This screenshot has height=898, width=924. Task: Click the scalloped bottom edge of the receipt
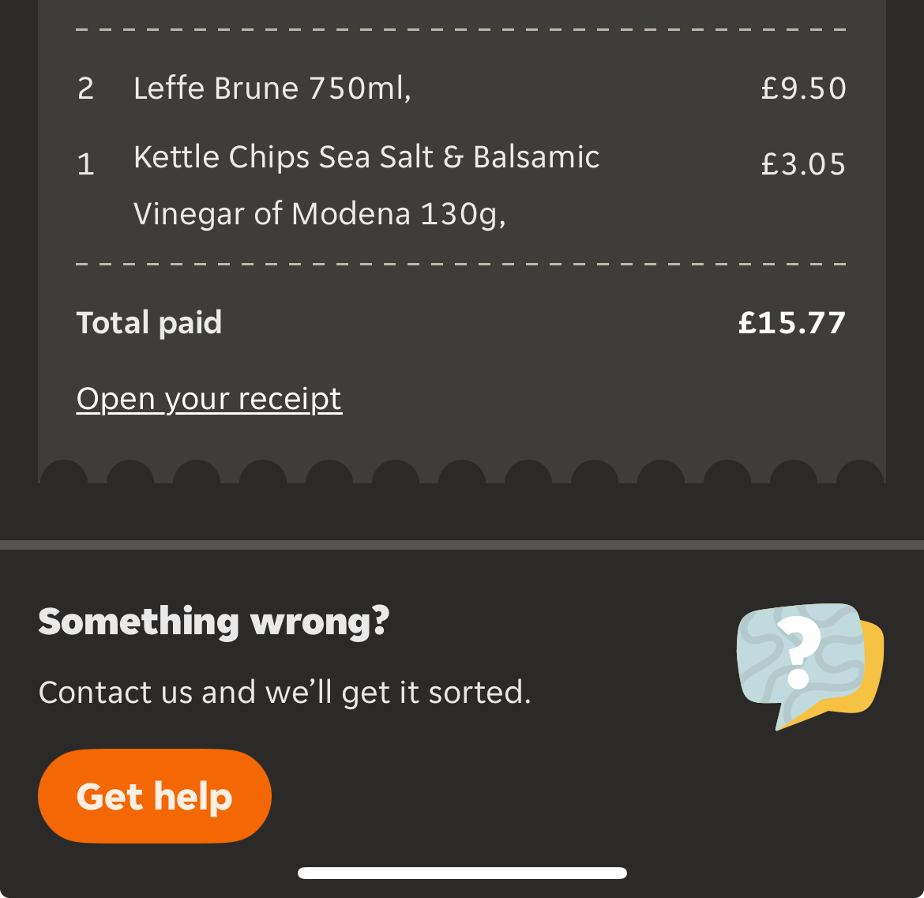click(462, 472)
